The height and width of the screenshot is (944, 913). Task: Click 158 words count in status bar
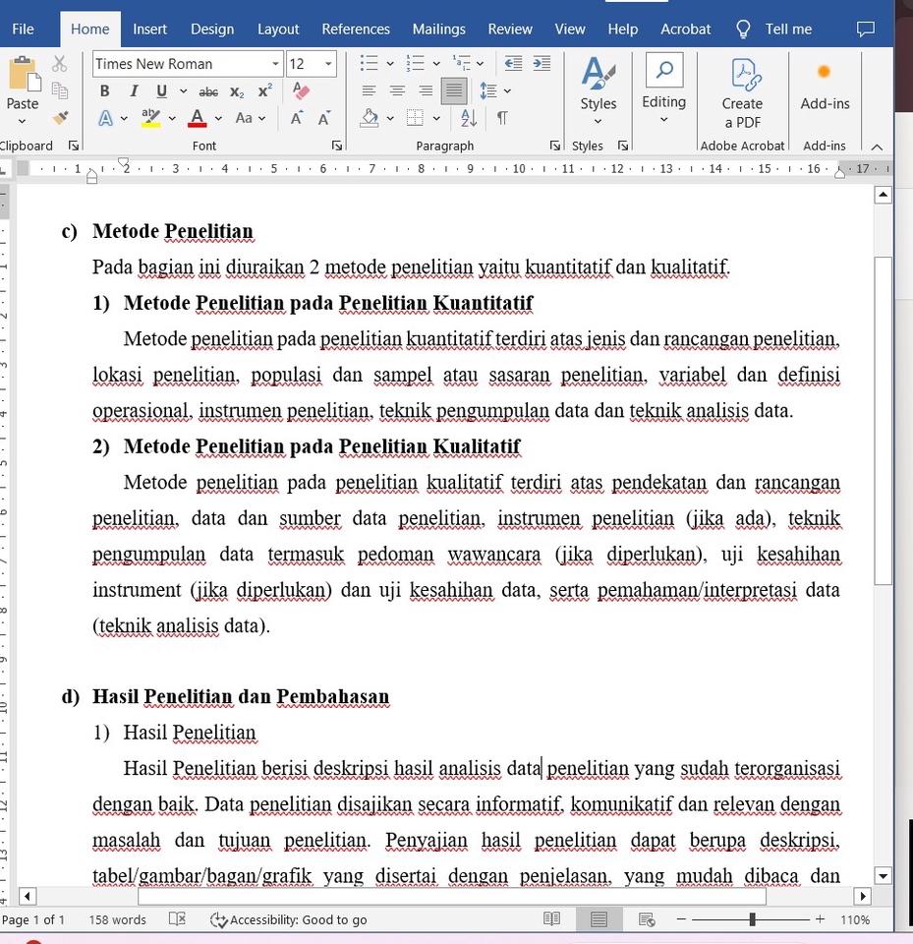[117, 919]
